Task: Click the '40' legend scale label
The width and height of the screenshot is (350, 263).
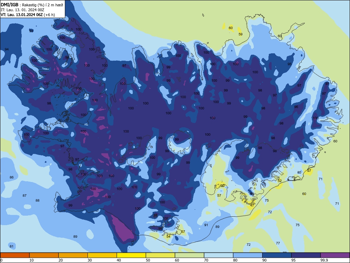Action: coord(119,260)
